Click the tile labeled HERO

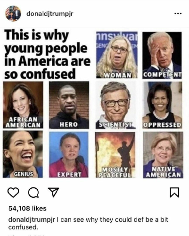tap(69, 105)
